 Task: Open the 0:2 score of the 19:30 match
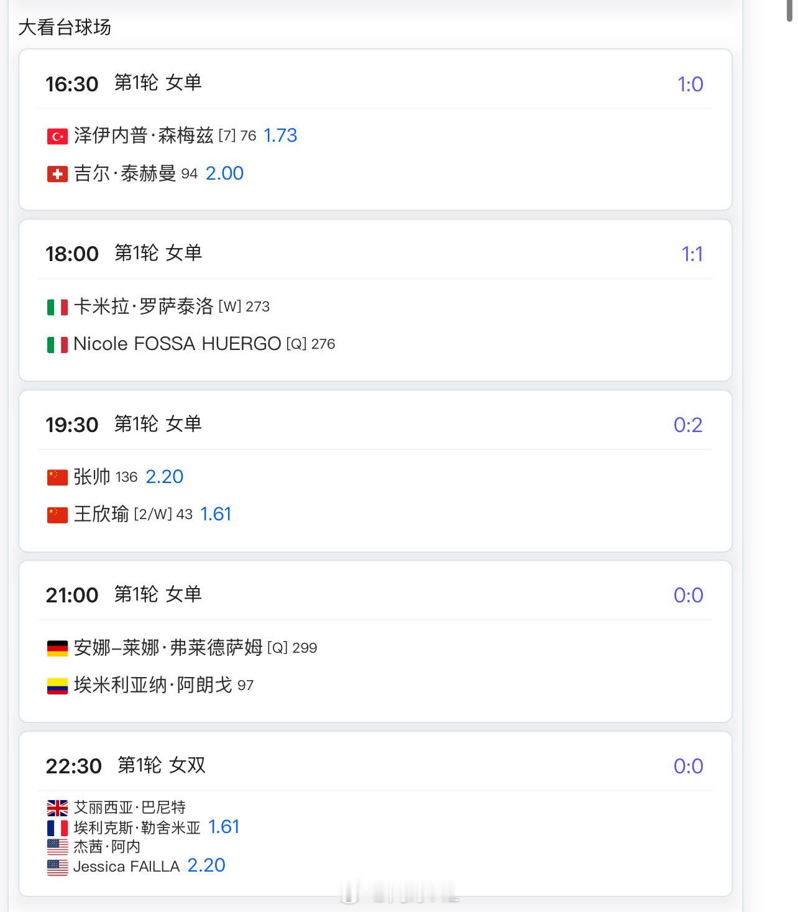click(x=688, y=425)
